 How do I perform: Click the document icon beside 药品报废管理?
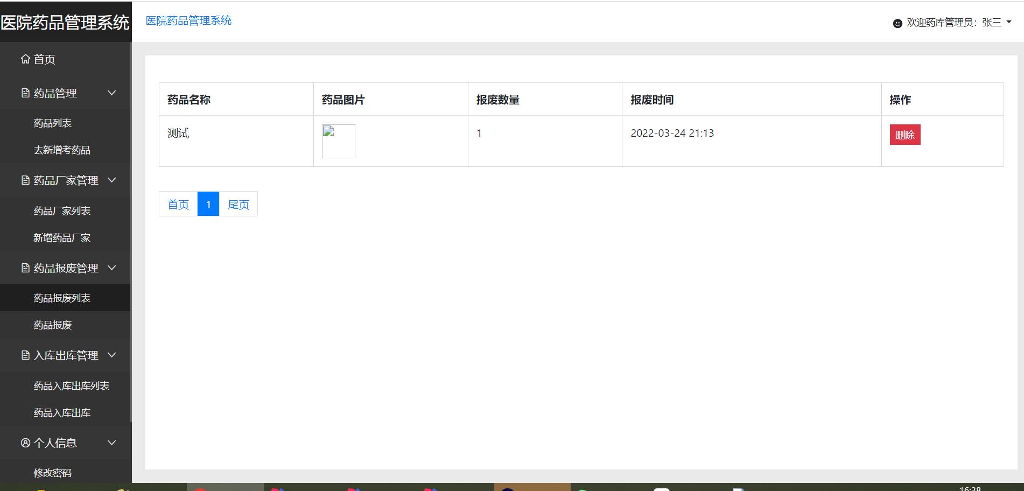pyautogui.click(x=25, y=268)
